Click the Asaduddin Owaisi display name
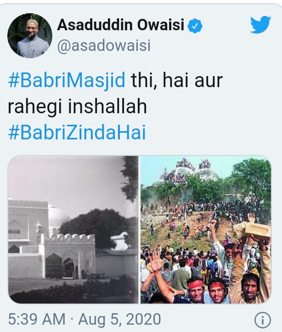 121,25
